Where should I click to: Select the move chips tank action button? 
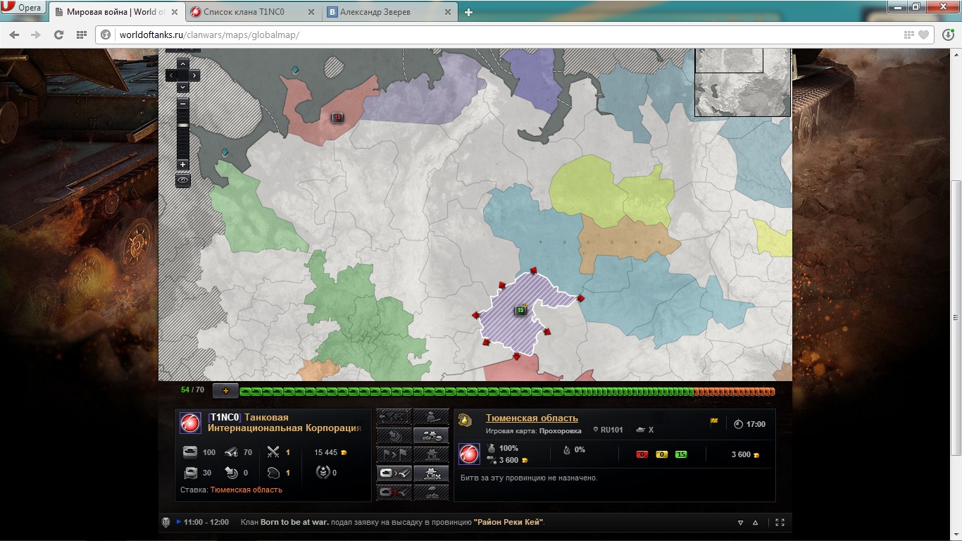(x=394, y=473)
